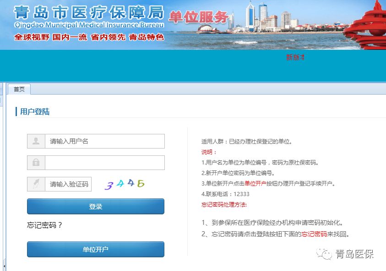386x271 pixels.
Task: Follow the red 忘记密码 link in step 2
Action: click(x=314, y=234)
